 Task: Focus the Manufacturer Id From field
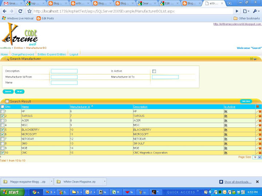(x=64, y=77)
